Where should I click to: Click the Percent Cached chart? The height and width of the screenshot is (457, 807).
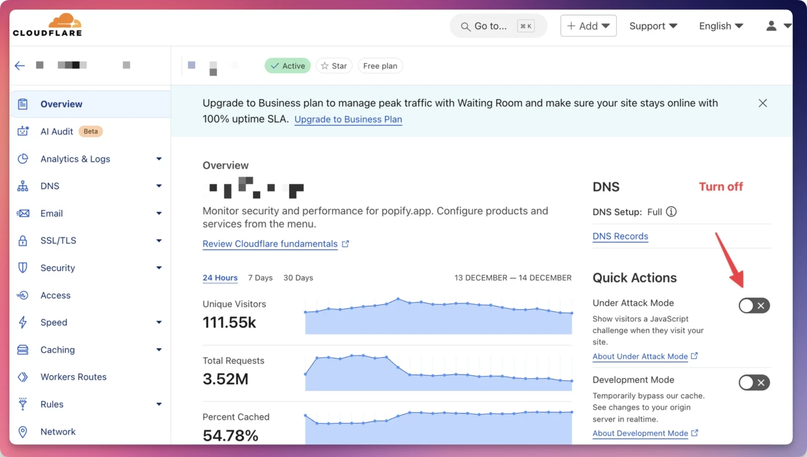click(x=438, y=427)
